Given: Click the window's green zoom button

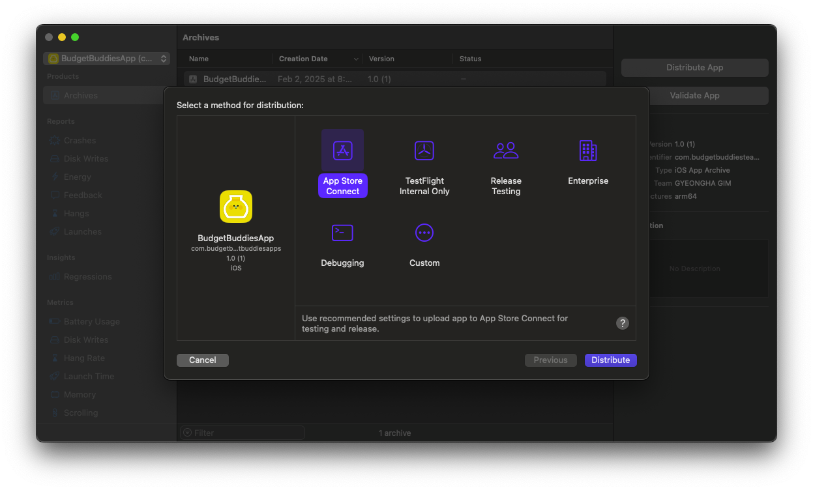Looking at the screenshot, I should click(75, 38).
